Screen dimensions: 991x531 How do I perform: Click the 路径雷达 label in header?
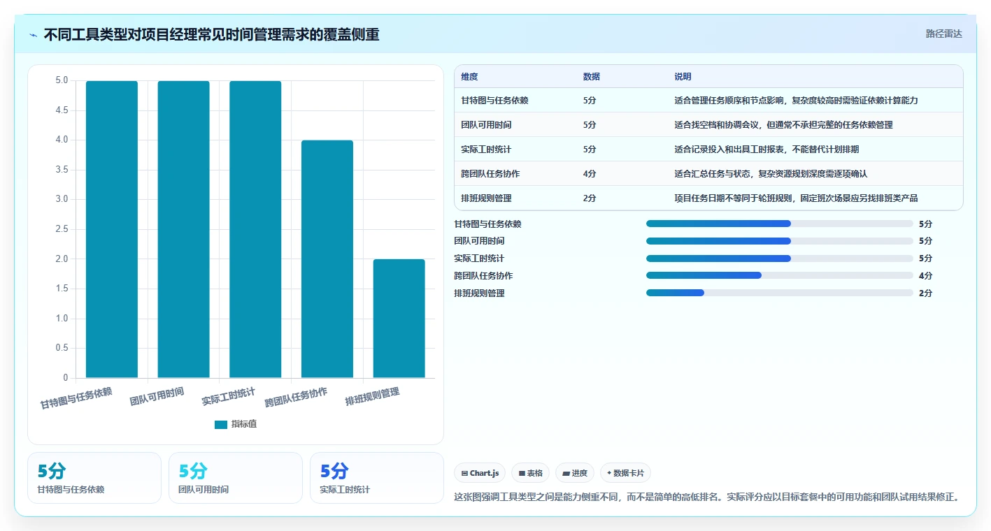(x=943, y=34)
